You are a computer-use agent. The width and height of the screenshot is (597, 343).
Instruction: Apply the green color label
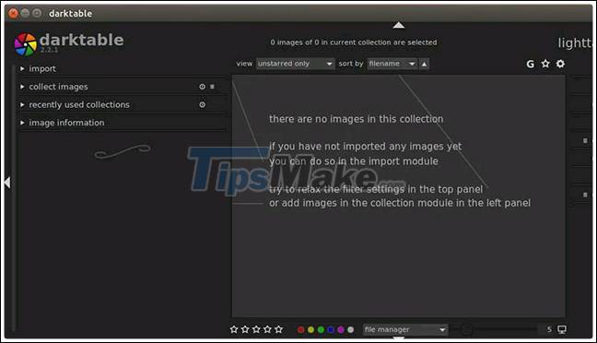(x=321, y=330)
